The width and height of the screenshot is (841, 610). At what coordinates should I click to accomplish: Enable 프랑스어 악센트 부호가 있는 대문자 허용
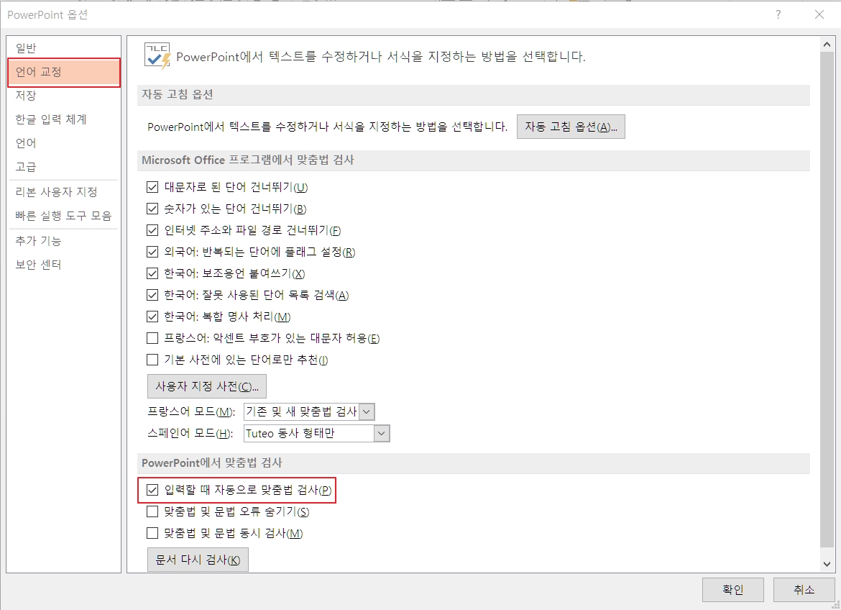coord(152,338)
